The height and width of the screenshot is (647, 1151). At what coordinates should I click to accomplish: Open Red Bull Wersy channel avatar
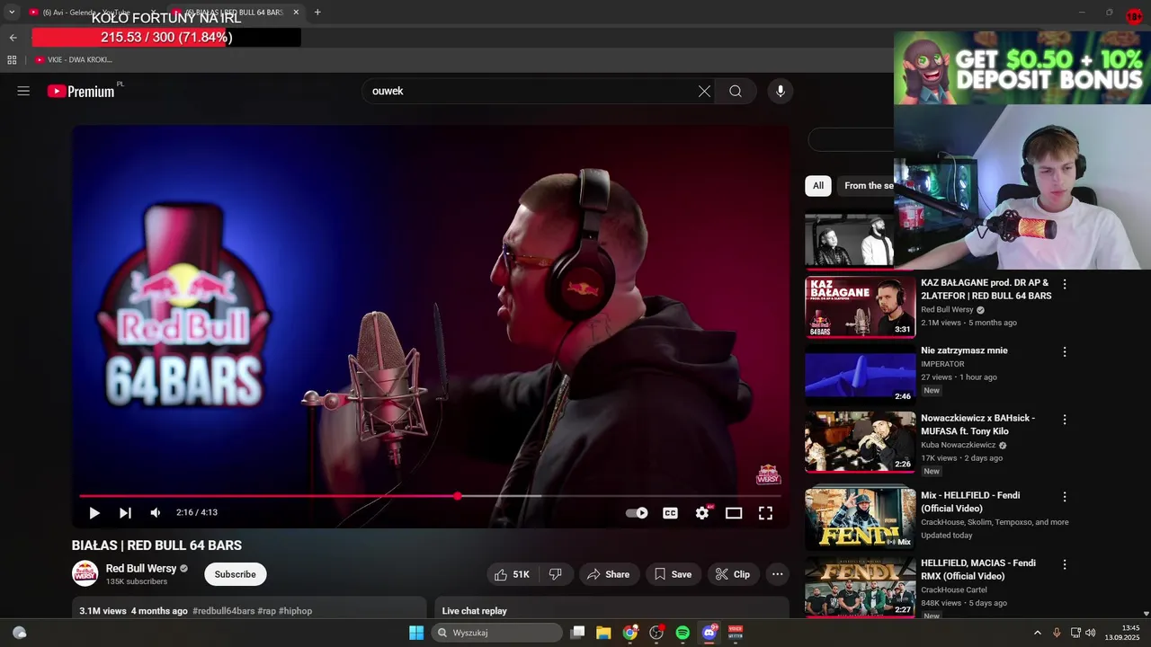click(85, 574)
